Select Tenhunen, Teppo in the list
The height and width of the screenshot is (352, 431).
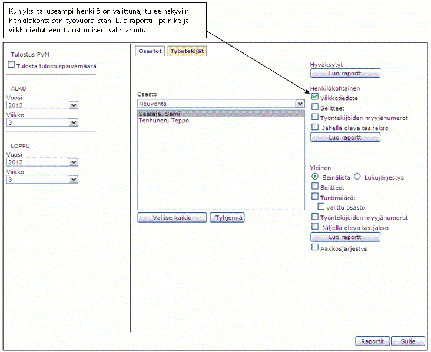[221, 121]
